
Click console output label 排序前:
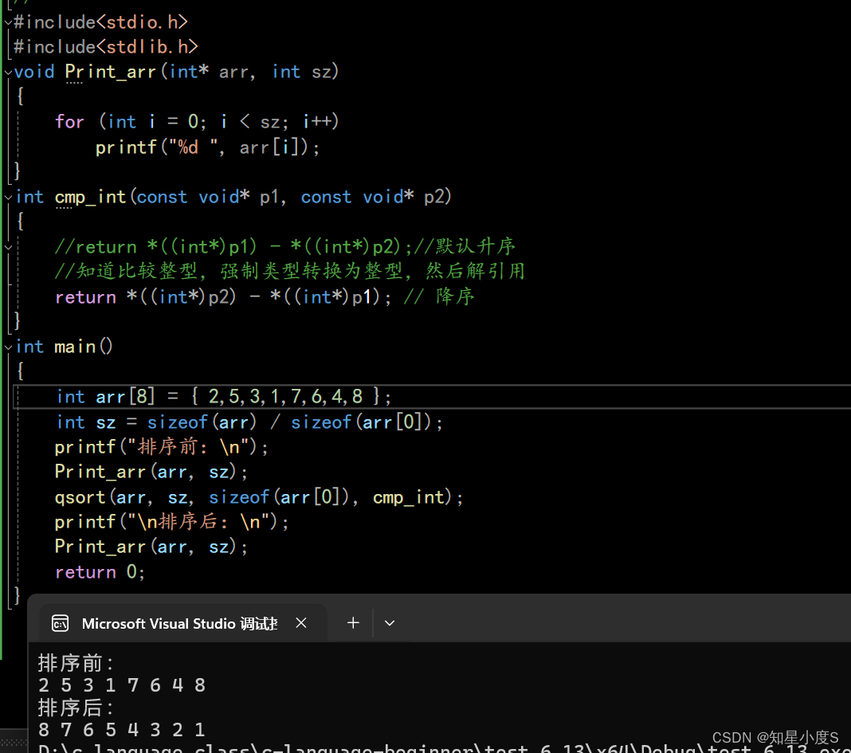76,664
